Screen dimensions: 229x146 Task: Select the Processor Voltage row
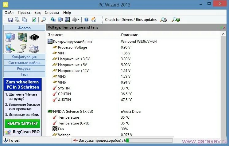coord(133,47)
